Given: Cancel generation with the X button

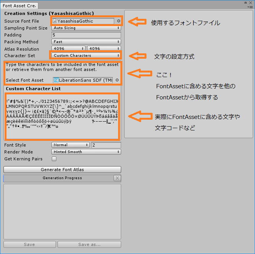Looking at the screenshot, I should (117, 178).
